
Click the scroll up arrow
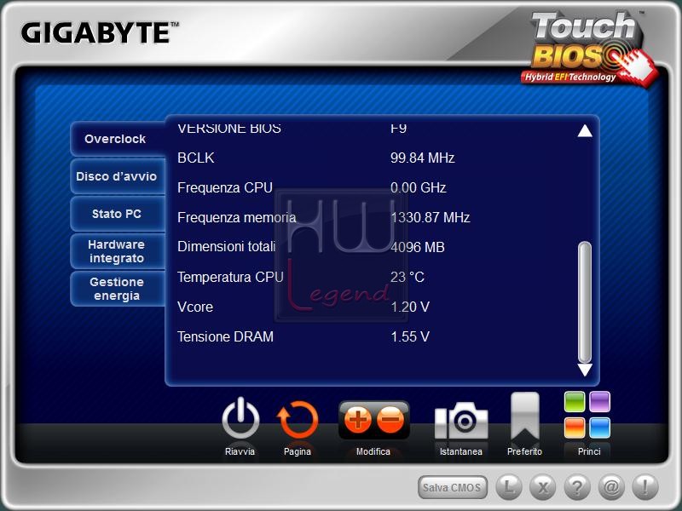click(585, 131)
